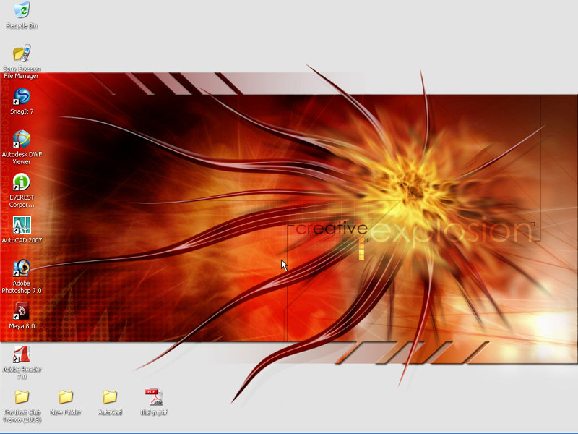The height and width of the screenshot is (434, 578).
Task: Open the AutoCad folder on desktop
Action: pyautogui.click(x=110, y=397)
